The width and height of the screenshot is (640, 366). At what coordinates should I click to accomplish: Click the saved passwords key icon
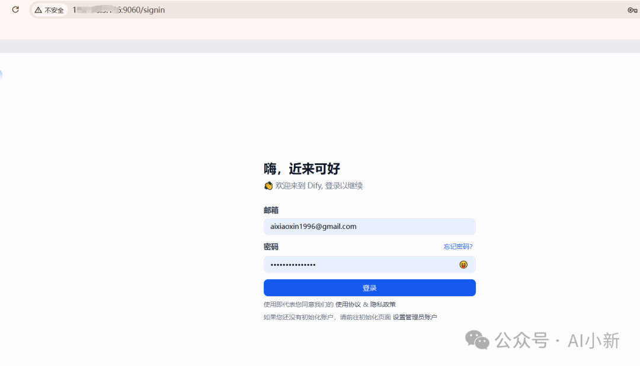pos(632,10)
